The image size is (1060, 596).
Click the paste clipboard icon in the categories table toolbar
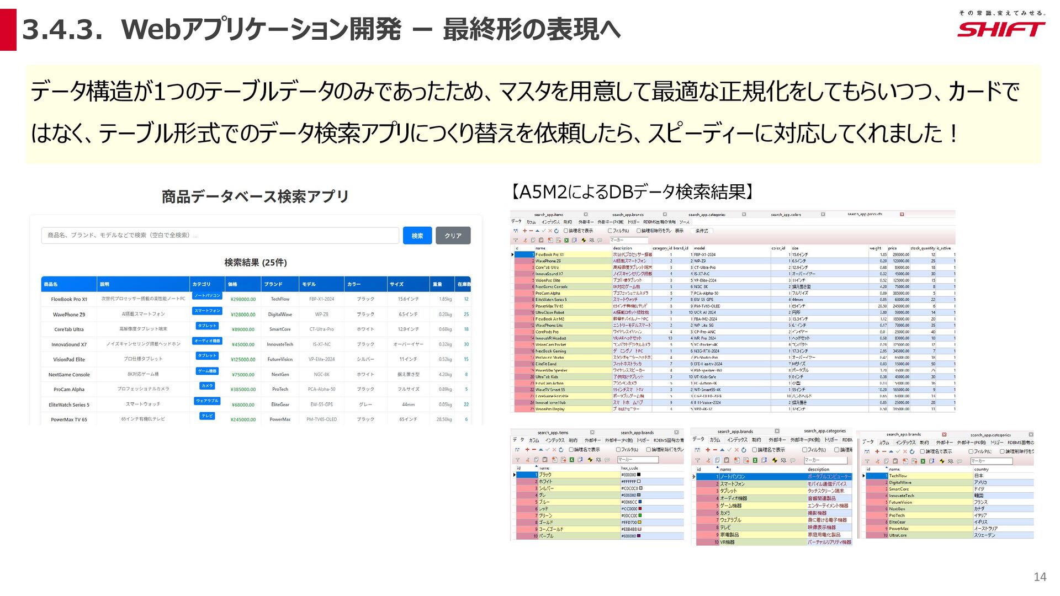[727, 460]
